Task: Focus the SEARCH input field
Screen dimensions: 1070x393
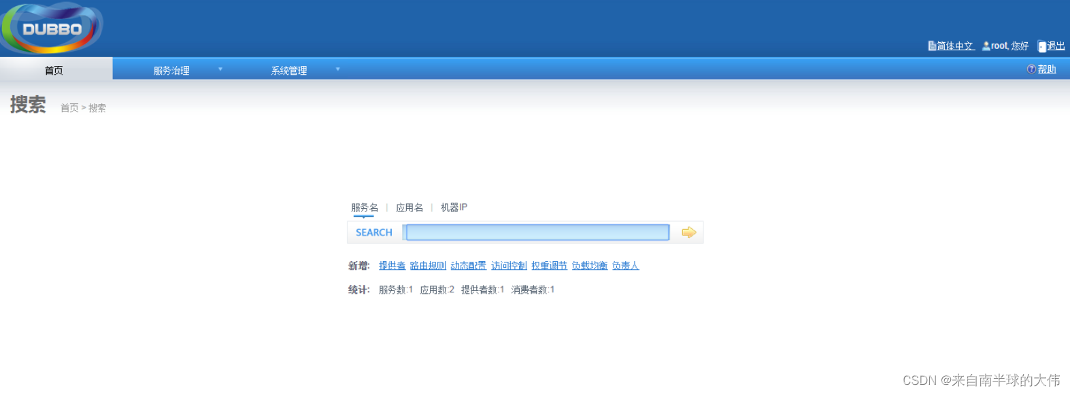Action: coord(537,233)
